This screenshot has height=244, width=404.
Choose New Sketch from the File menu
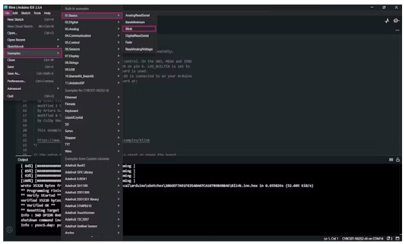tap(32, 19)
